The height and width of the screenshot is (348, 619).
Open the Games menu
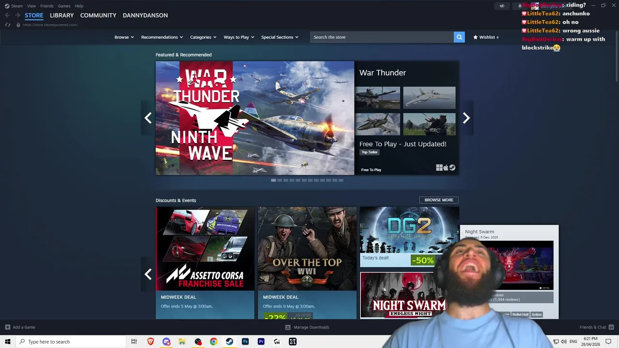click(x=64, y=6)
